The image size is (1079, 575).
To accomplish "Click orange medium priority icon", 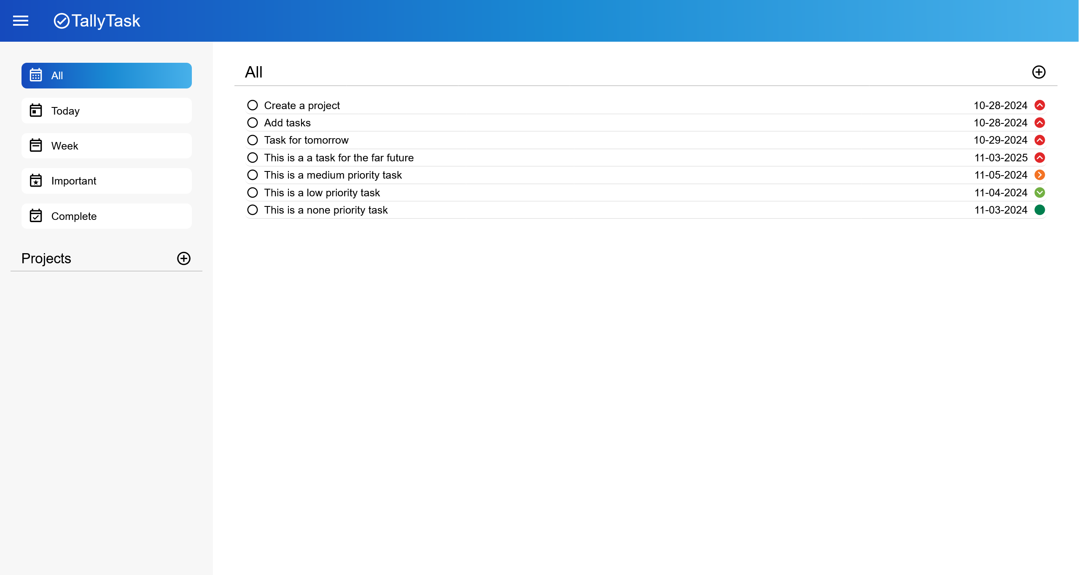I will point(1039,175).
